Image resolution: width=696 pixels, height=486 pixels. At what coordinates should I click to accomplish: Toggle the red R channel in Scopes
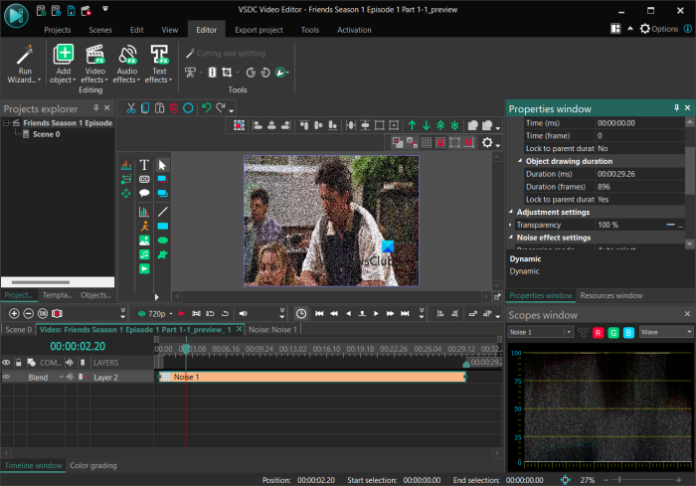click(x=599, y=332)
